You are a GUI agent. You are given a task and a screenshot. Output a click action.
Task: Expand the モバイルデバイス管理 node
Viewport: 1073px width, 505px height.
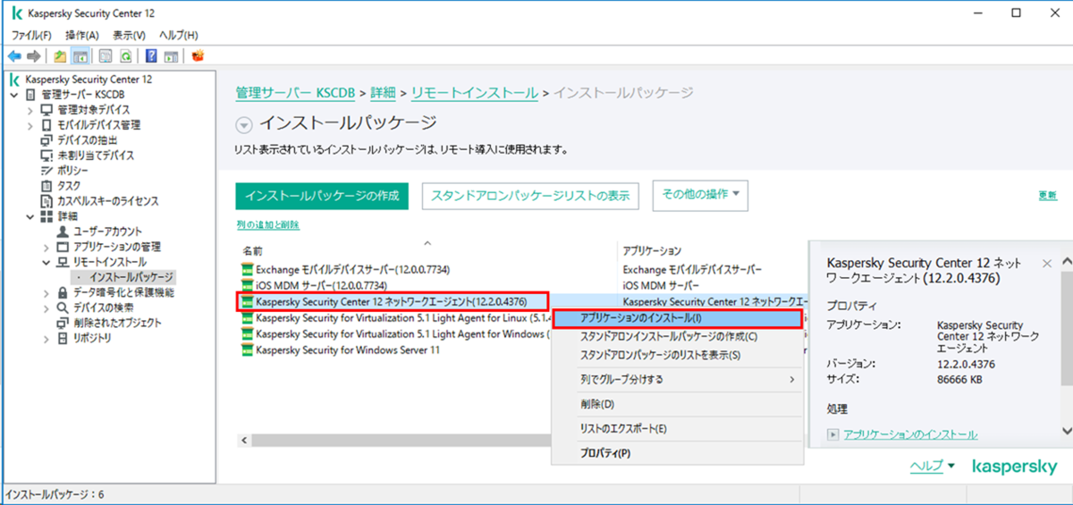point(30,125)
